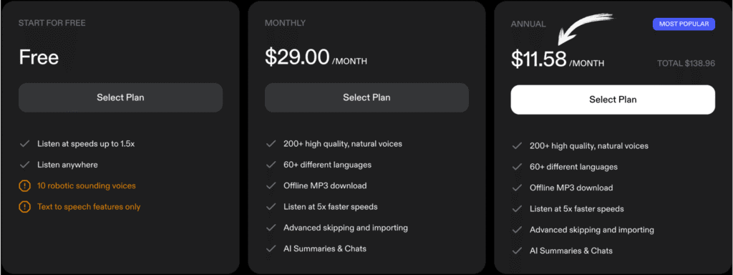Click warning icon beside Text to speech features only
Screen dimensions: 733x275
[x=24, y=207]
